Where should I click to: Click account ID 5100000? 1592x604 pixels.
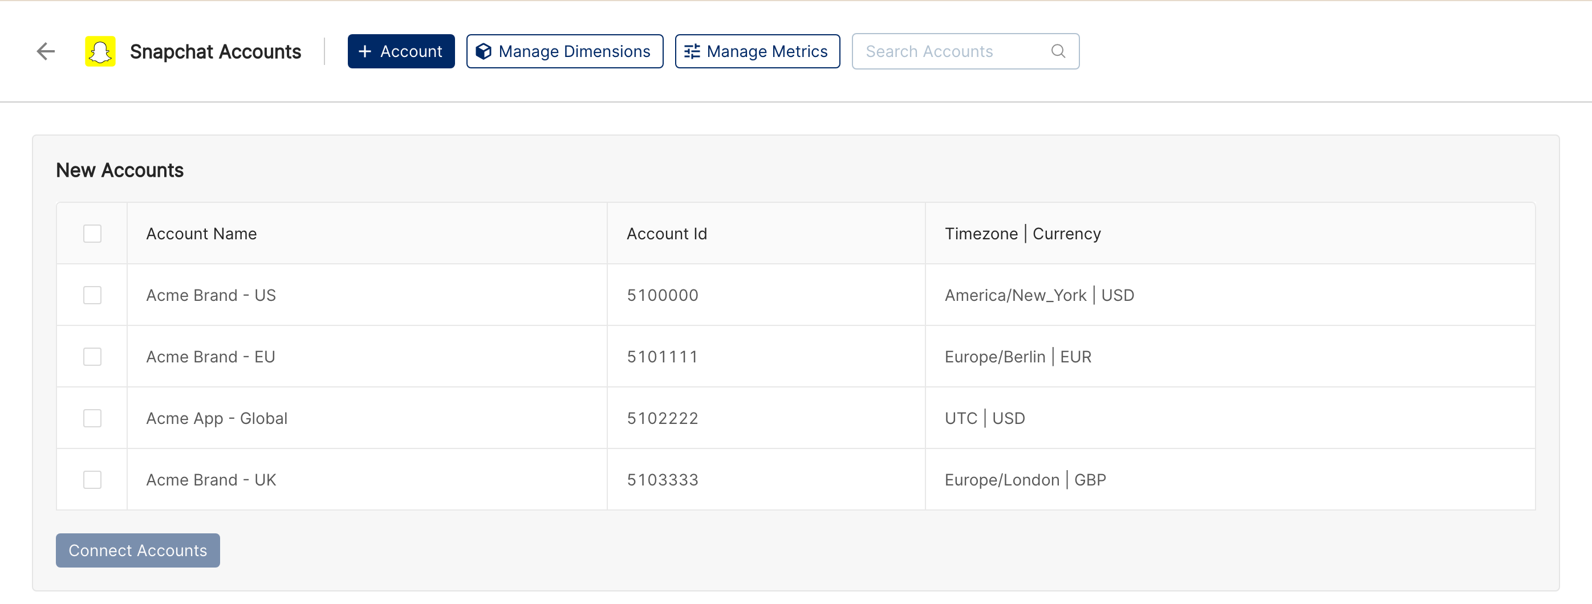point(663,295)
